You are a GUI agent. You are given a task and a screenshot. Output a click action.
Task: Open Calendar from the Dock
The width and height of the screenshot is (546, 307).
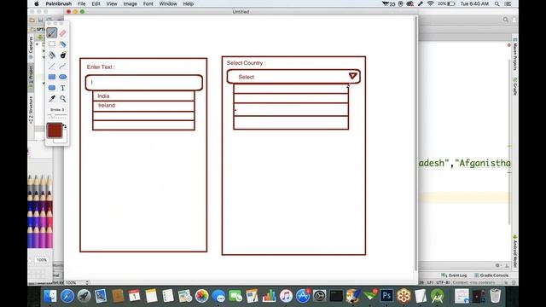(135, 296)
